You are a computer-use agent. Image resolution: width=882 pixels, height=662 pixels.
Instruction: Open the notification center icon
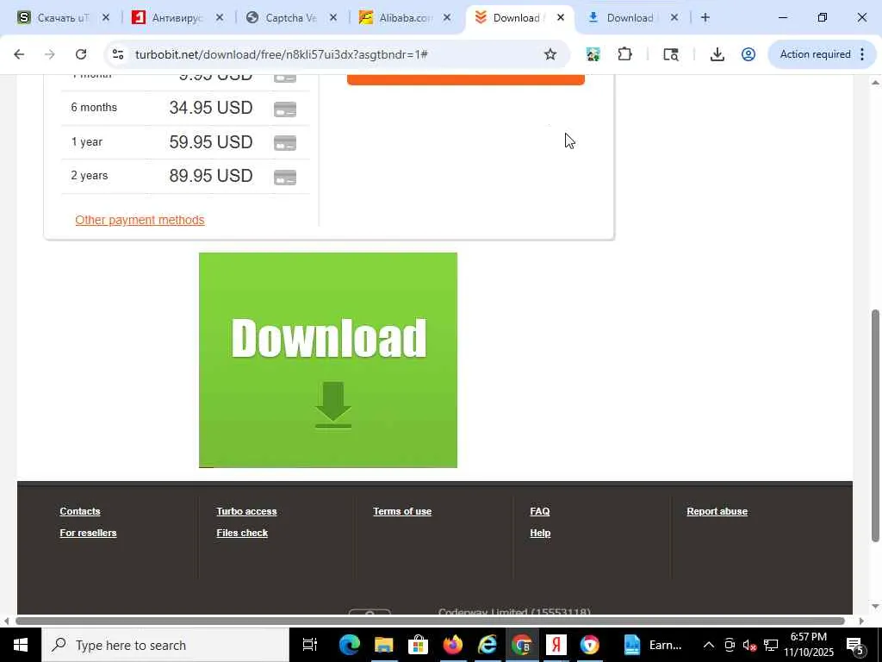tap(855, 645)
